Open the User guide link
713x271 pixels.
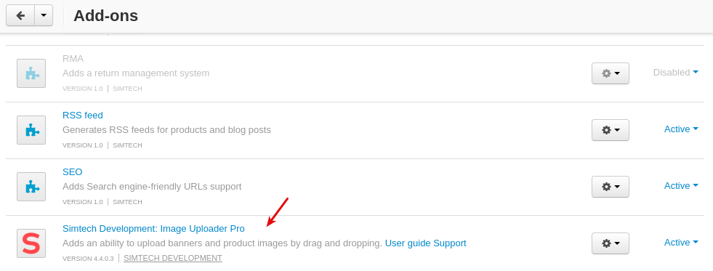click(408, 243)
